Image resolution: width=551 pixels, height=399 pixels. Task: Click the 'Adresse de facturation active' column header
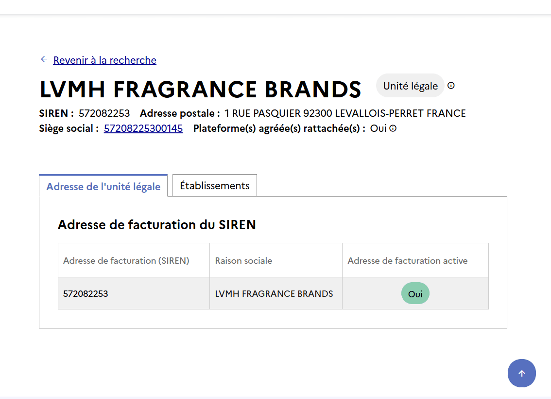pos(407,261)
